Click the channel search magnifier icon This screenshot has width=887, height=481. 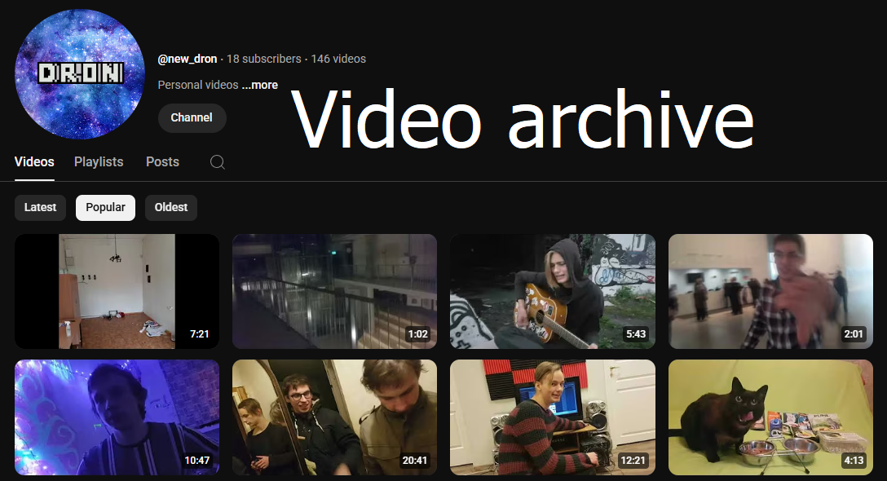(217, 162)
